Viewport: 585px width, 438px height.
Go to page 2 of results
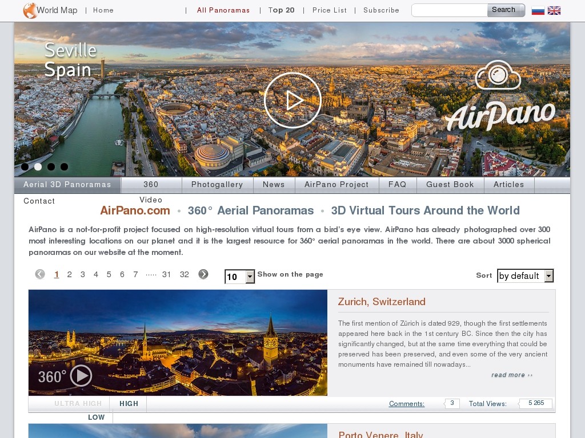click(x=69, y=274)
